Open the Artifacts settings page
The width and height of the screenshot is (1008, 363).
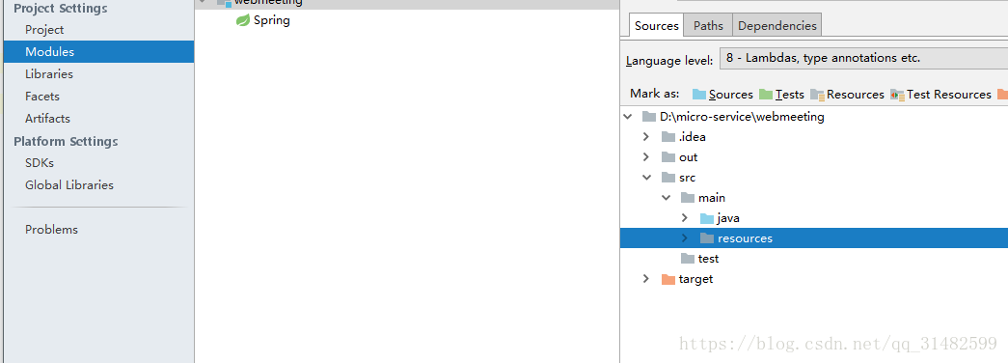(x=47, y=119)
